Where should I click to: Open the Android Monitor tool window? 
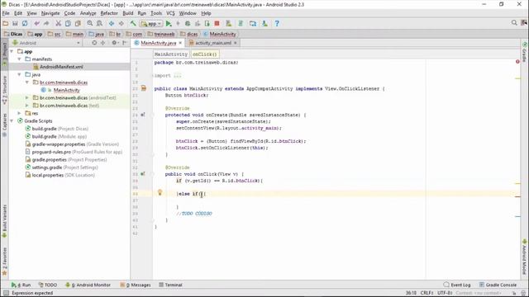tap(88, 285)
